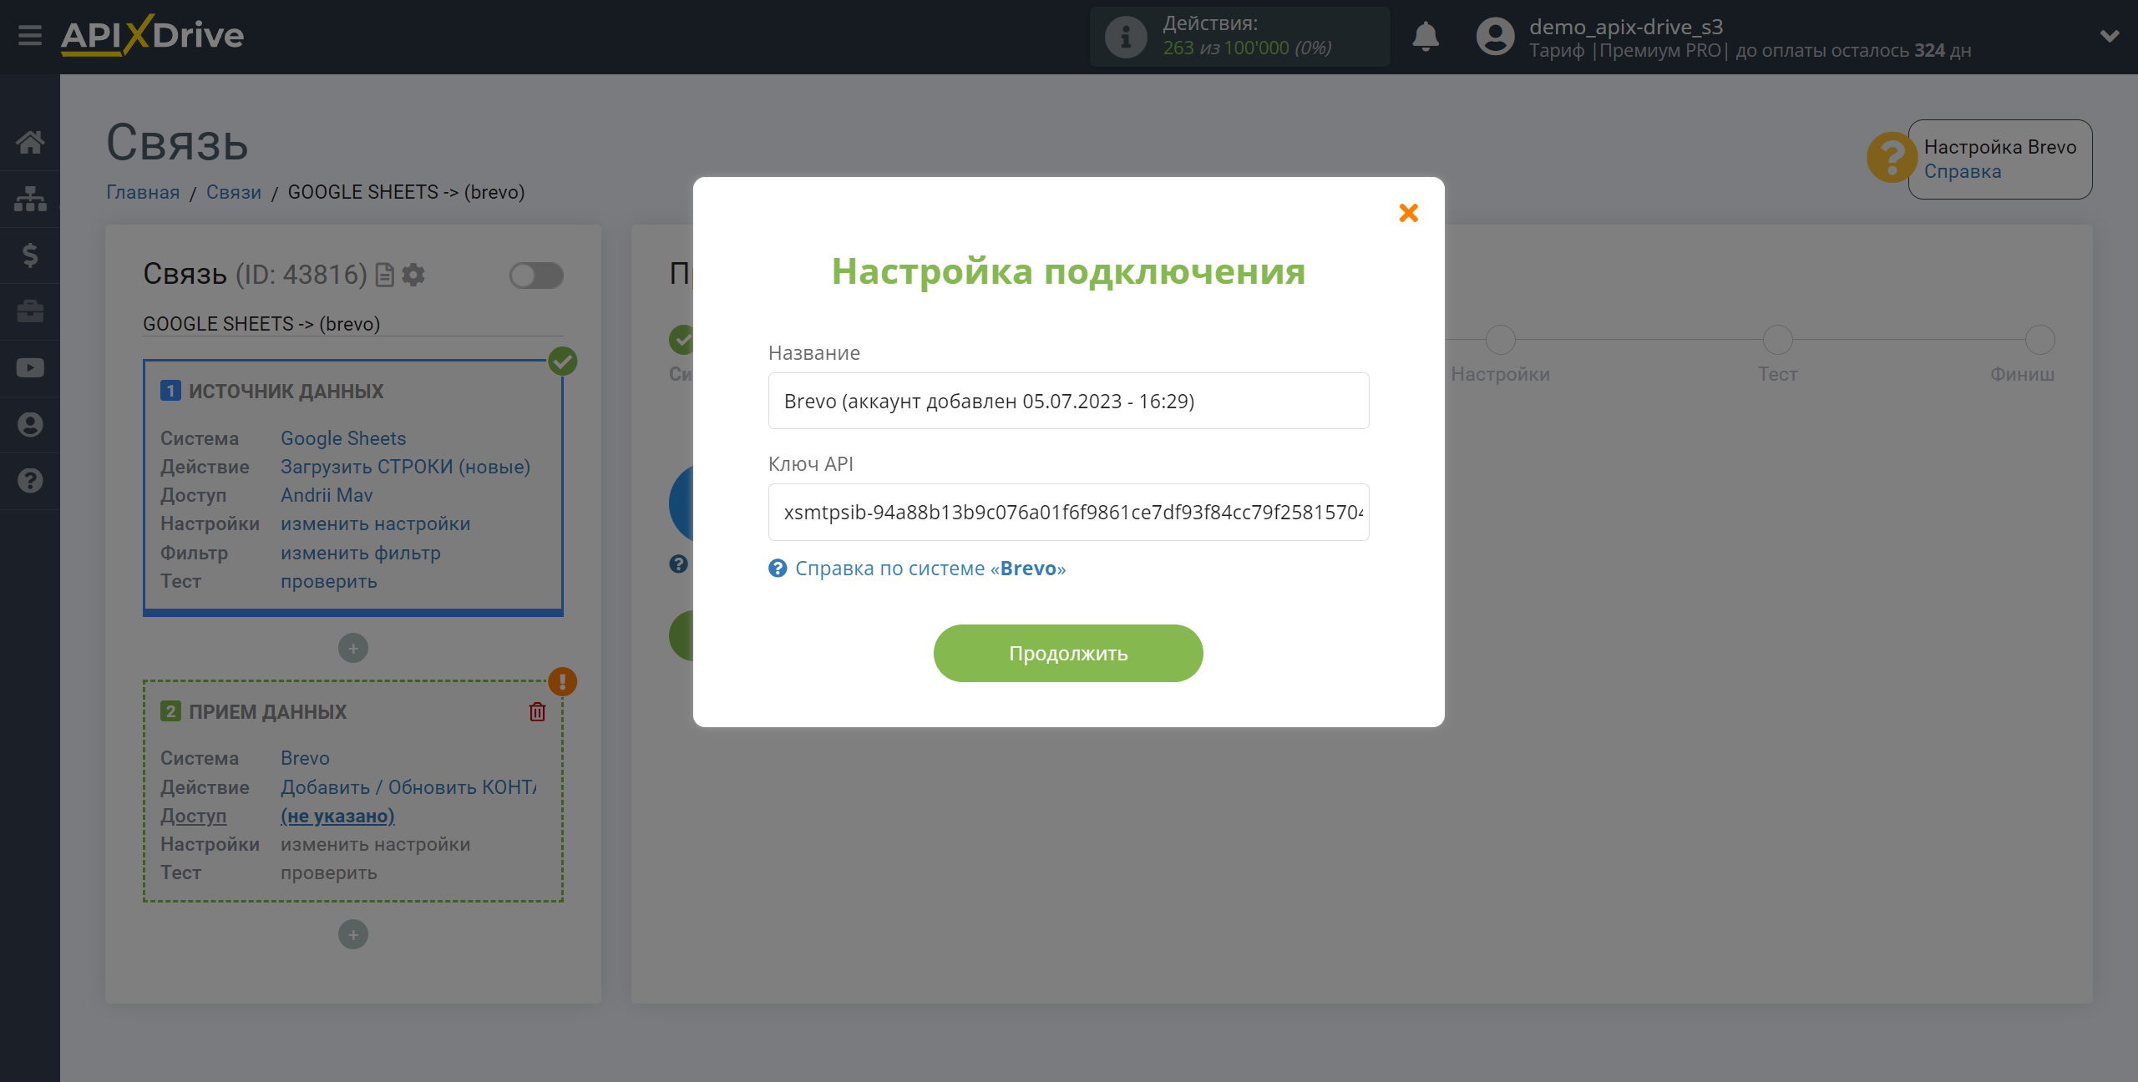
Task: Open the briefcase sidebar icon
Action: click(x=30, y=311)
